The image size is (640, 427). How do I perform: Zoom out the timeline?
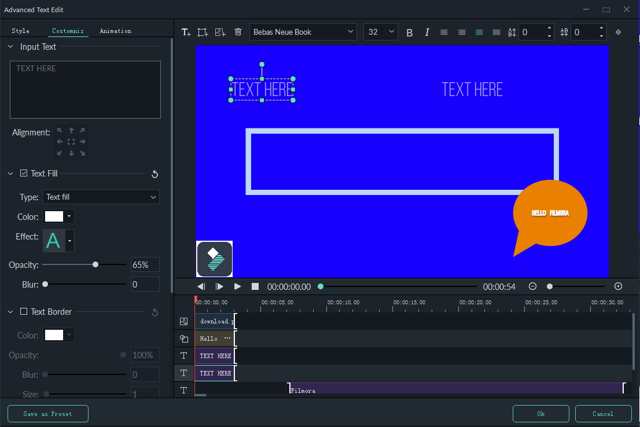click(x=532, y=286)
